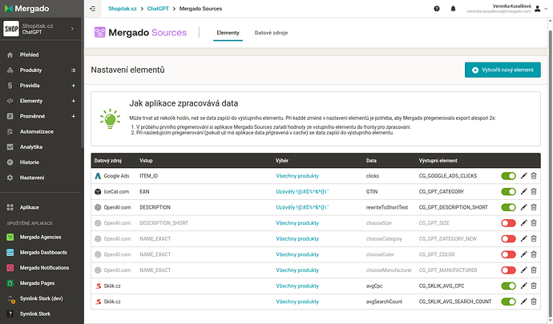Expand the Elementy plus icon in sidebar
The image size is (553, 324).
[x=74, y=101]
